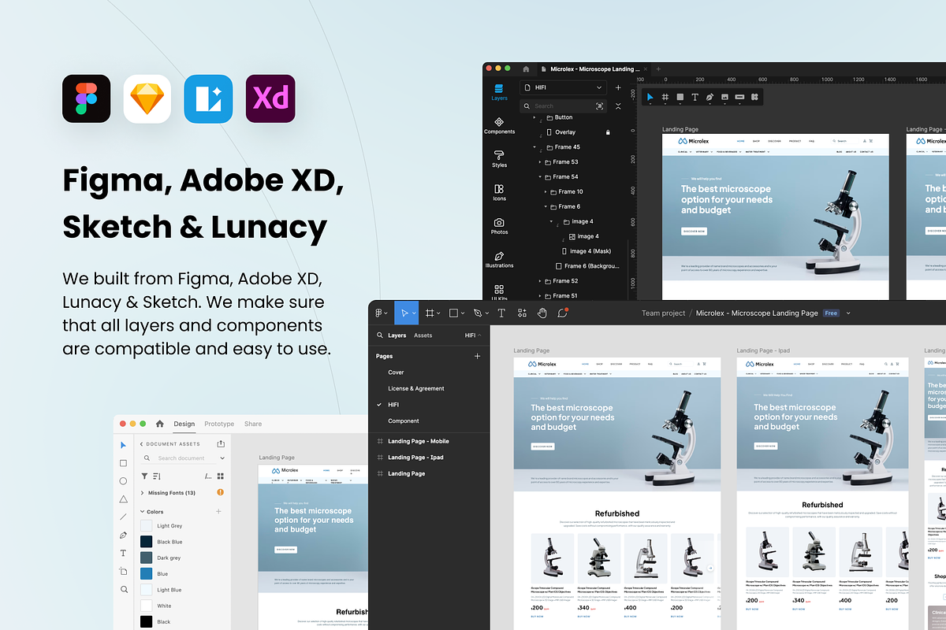Pick Blue color swatch in XD

147,573
